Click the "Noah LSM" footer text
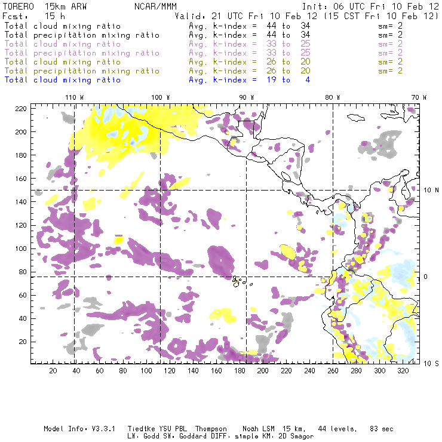This screenshot has height=442, width=442. tap(259, 429)
